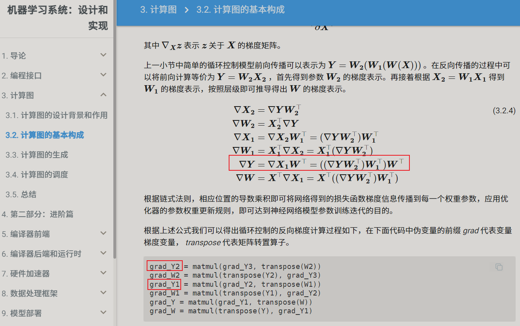Viewport: 520px width, 326px height.
Task: Expand the "9. 模型部署" chapter
Action: pos(103,313)
